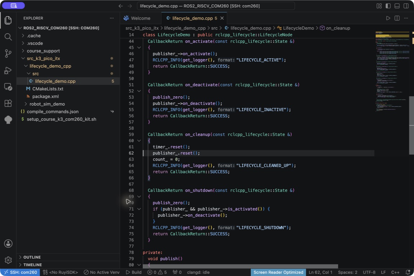Open the Source Control view
Viewport: 414px width, 276px height.
click(8, 53)
